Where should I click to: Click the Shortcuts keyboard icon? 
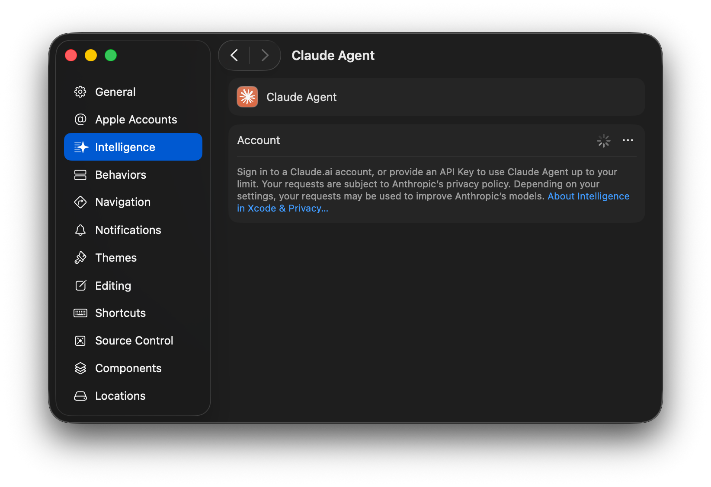pyautogui.click(x=80, y=313)
